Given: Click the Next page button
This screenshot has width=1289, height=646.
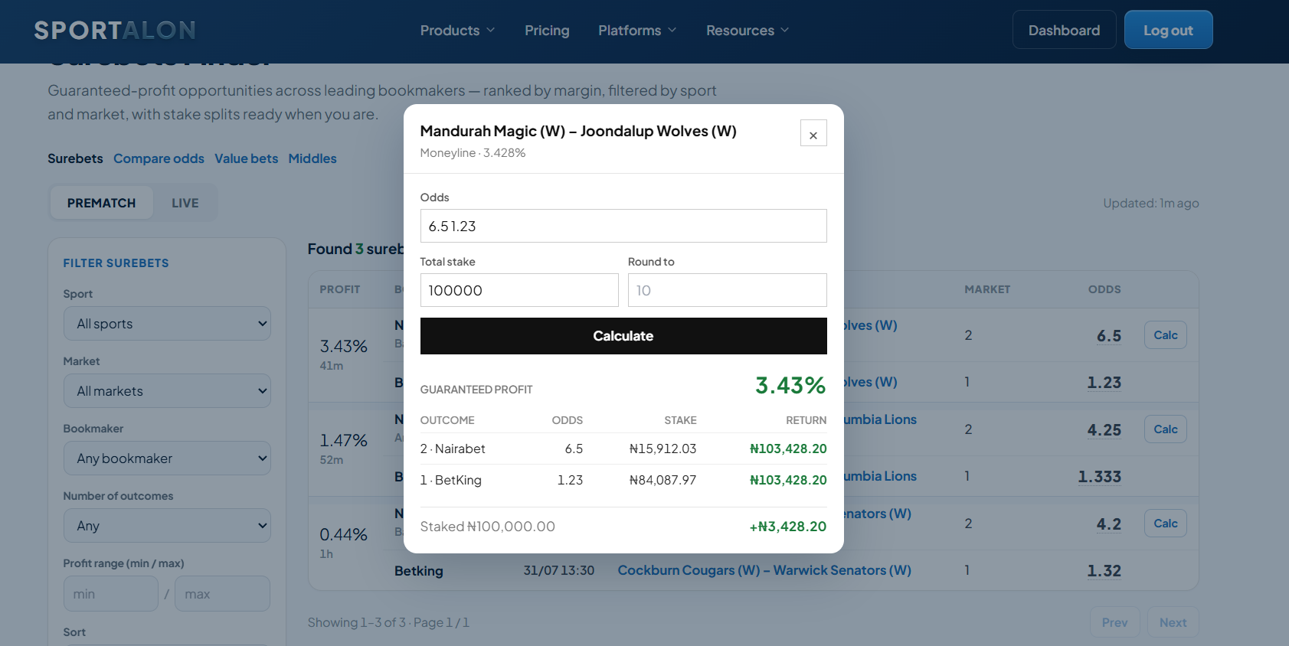Looking at the screenshot, I should [x=1173, y=622].
